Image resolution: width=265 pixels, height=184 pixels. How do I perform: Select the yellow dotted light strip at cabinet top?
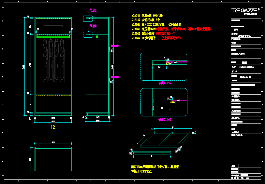(53, 19)
